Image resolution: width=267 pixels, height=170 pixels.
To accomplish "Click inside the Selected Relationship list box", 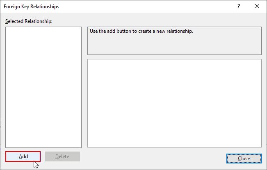I will (x=43, y=87).
